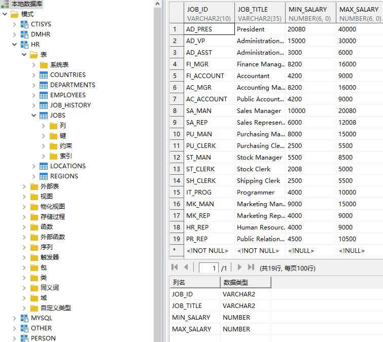
Task: Click the LOCATIONS table icon
Action: click(x=44, y=166)
